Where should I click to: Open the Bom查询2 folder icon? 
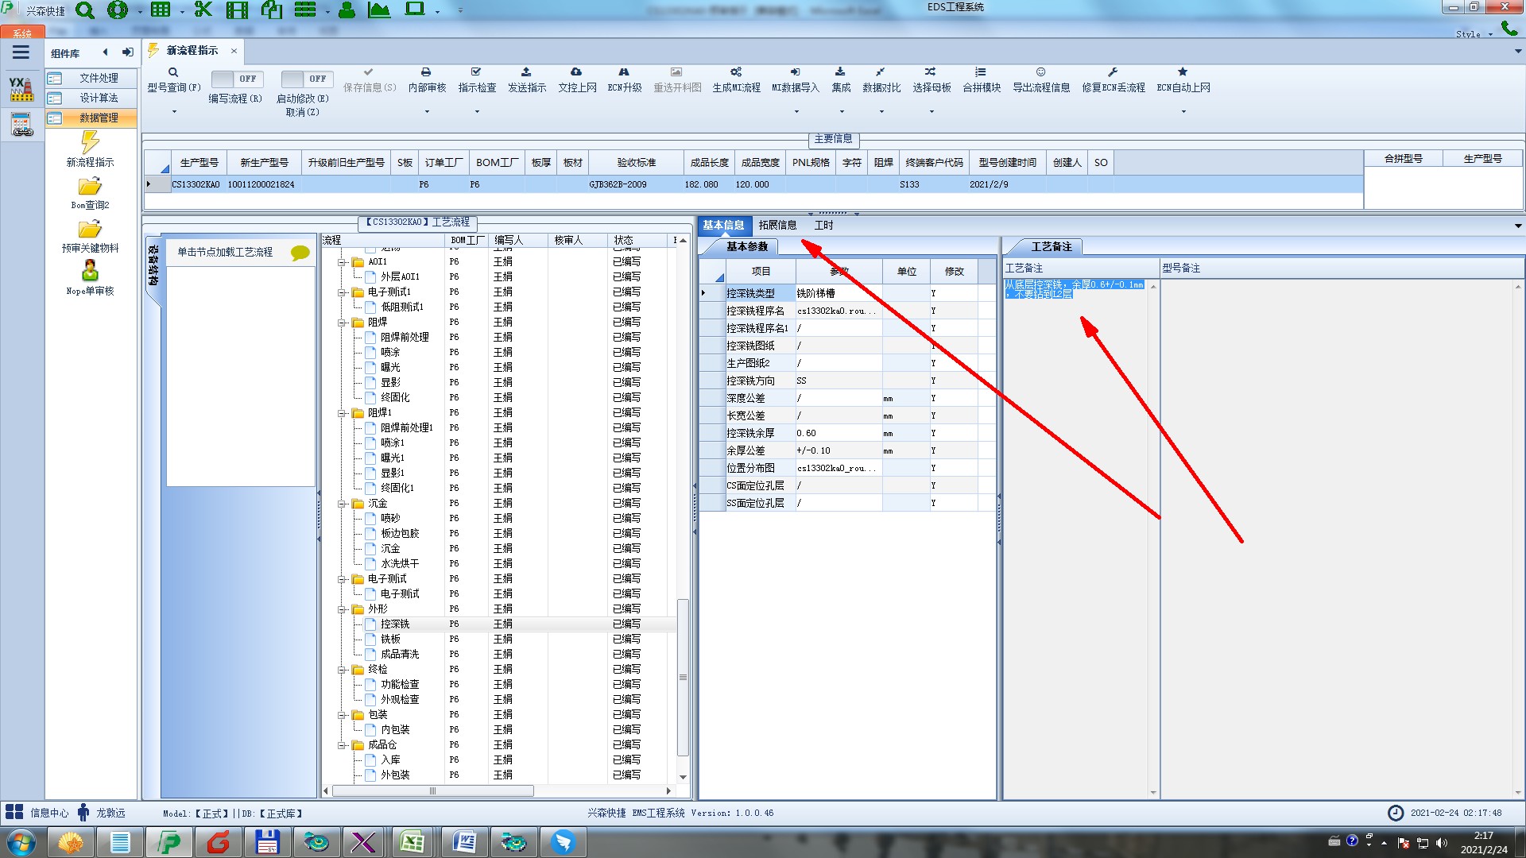tap(90, 187)
